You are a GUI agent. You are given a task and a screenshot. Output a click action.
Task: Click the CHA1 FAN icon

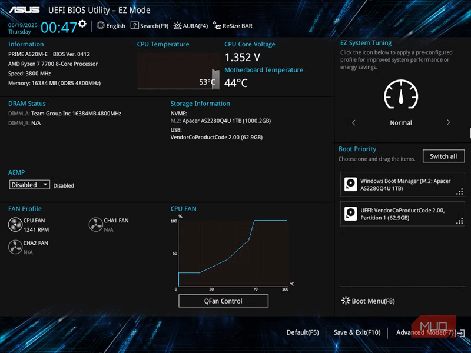95,225
